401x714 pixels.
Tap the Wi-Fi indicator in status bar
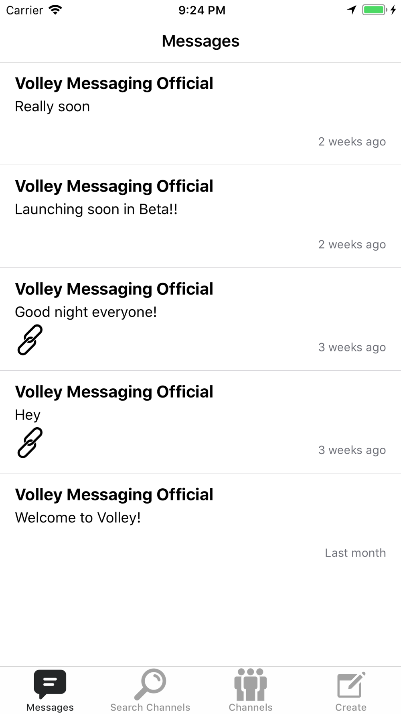[x=55, y=10]
